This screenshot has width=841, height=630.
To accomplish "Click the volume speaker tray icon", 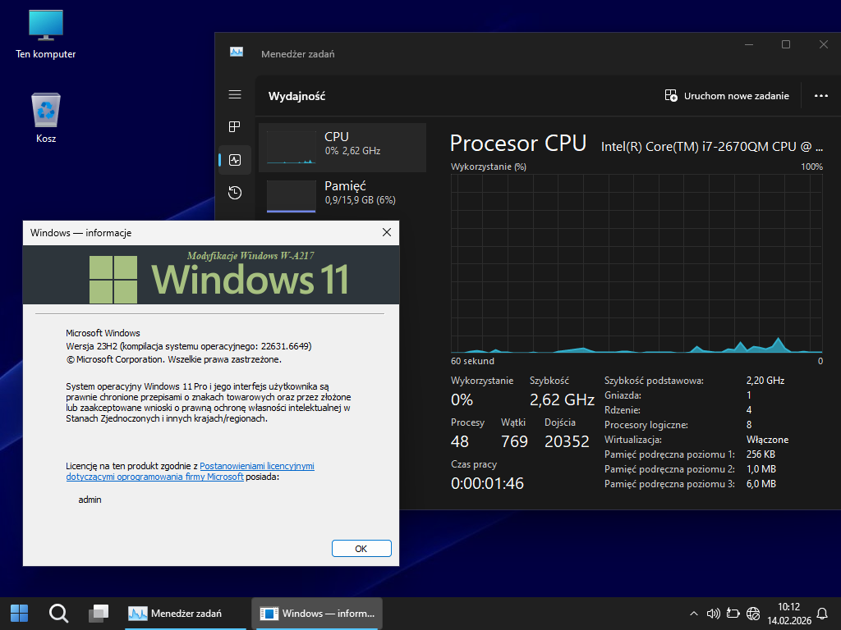I will [x=713, y=614].
